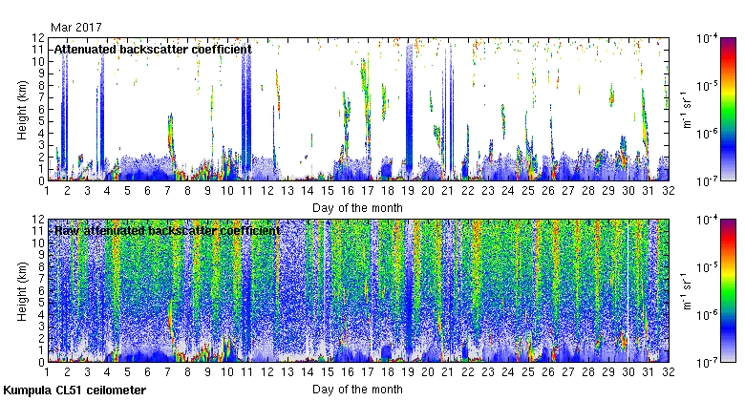Click day 31 tick on top plot axis

coord(649,191)
